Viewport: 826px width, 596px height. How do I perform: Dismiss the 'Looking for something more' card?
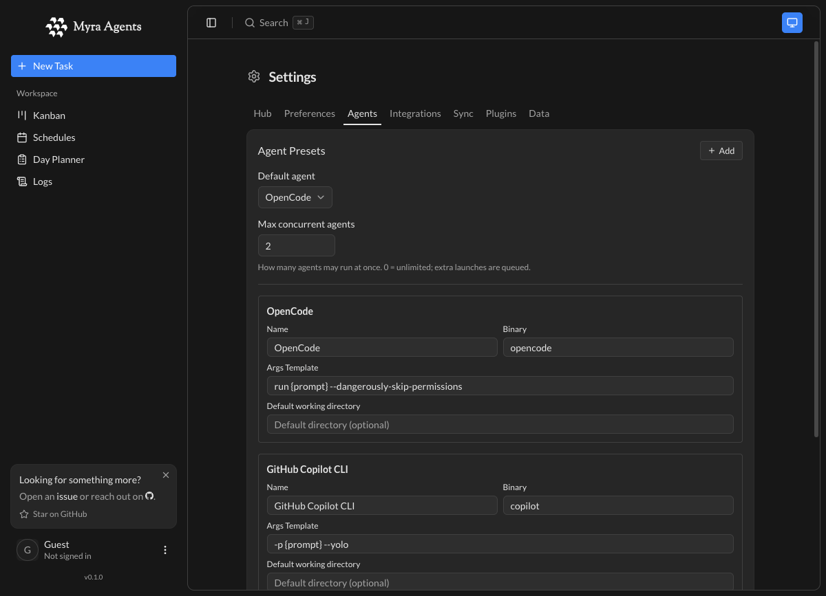point(166,475)
